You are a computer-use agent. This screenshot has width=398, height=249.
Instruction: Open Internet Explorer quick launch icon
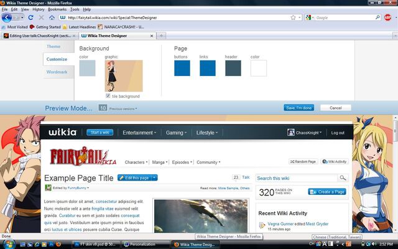pyautogui.click(x=37, y=245)
